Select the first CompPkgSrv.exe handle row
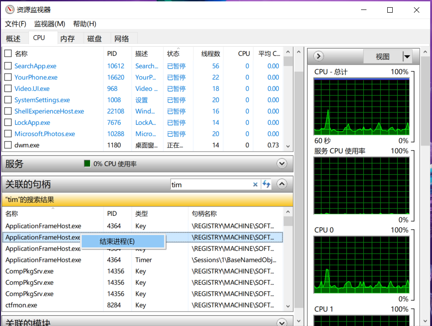The height and width of the screenshot is (326, 432). (x=143, y=271)
